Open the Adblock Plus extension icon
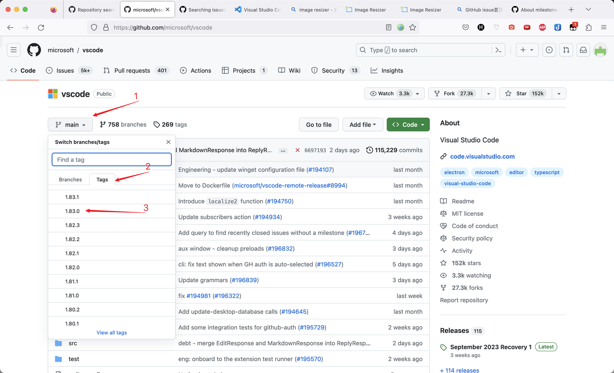The width and height of the screenshot is (614, 373). [x=542, y=27]
